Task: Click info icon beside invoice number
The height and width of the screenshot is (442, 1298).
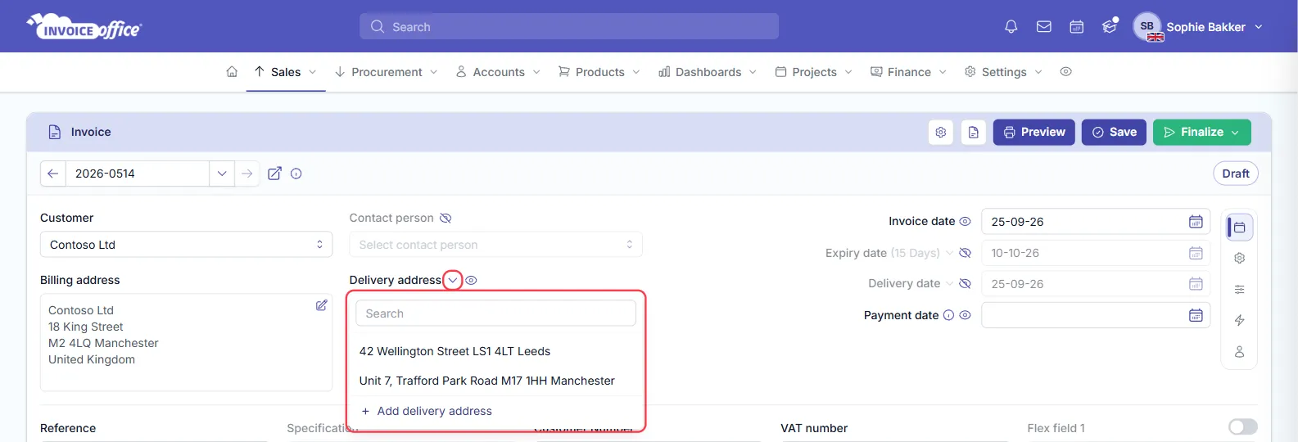Action: [x=296, y=174]
